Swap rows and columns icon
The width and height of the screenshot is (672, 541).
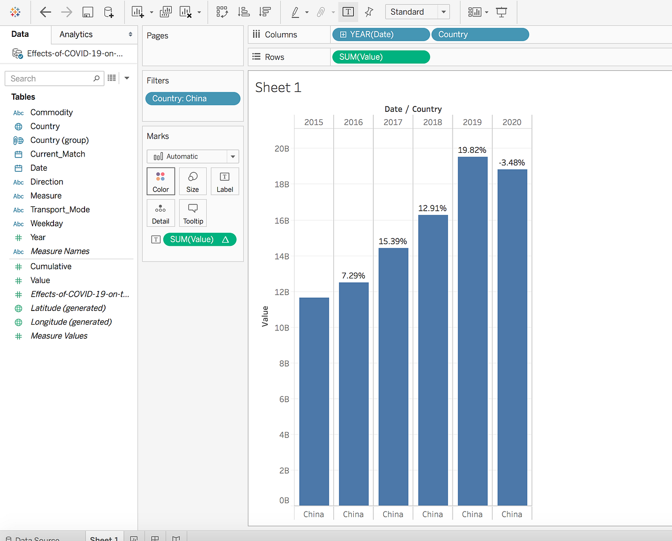click(222, 12)
